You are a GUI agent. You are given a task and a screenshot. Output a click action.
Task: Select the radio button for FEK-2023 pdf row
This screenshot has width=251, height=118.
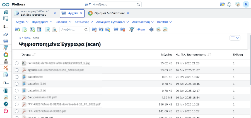(x=17, y=111)
